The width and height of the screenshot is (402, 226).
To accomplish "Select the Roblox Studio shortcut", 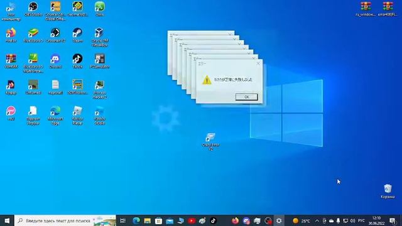I will pos(100,116).
